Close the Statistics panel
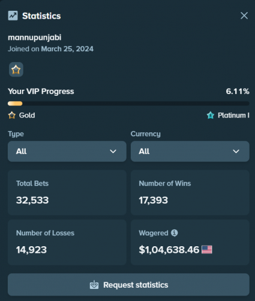 244,16
